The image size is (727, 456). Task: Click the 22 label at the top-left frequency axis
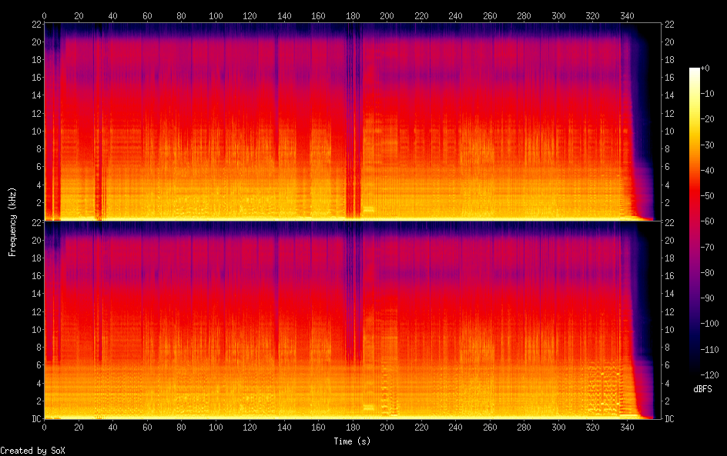click(x=35, y=24)
